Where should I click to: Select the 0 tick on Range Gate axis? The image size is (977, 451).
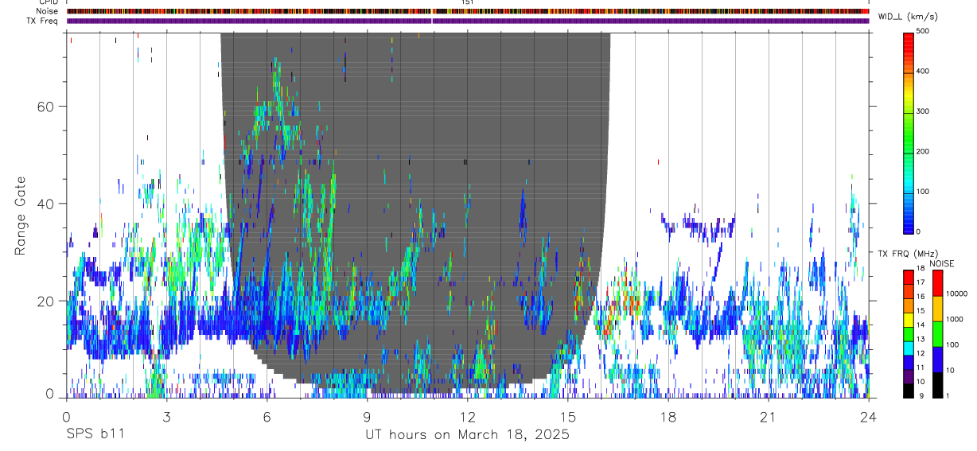coord(50,395)
